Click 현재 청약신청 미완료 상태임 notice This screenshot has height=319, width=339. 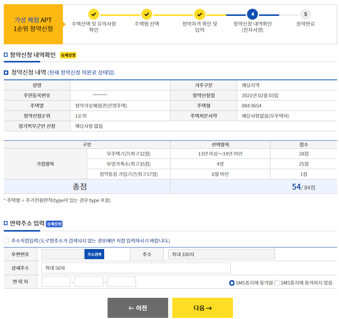[81, 72]
